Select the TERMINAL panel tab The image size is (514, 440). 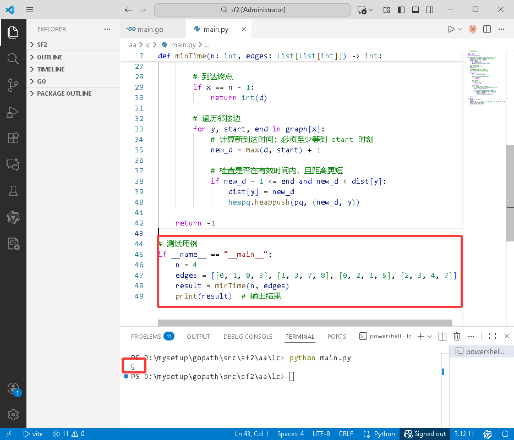pos(299,337)
